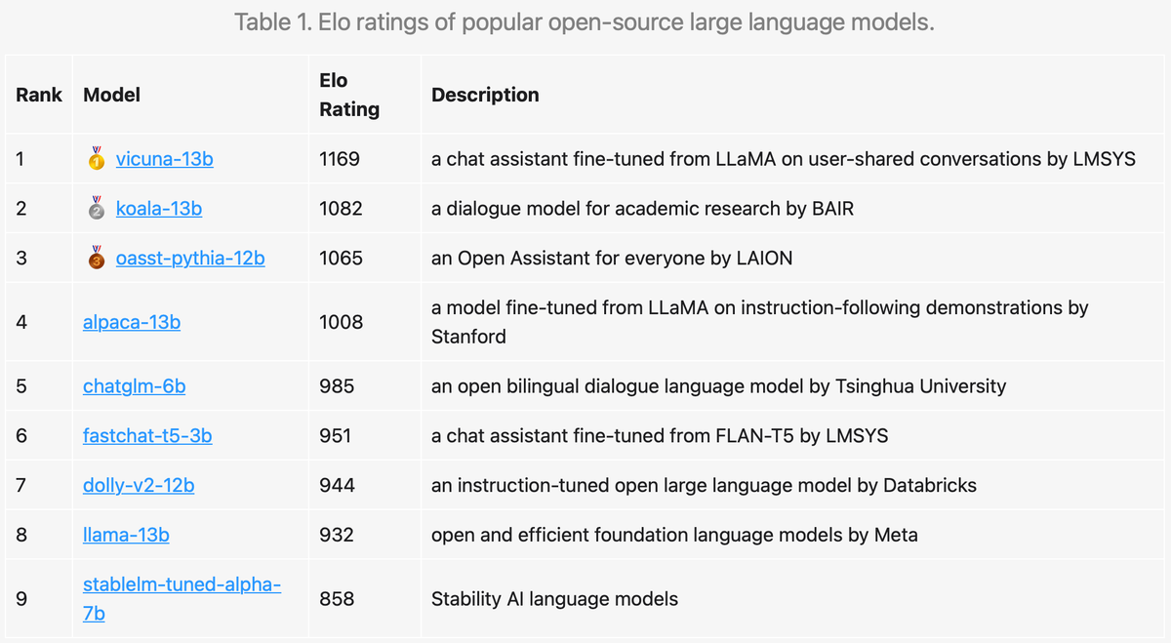Follow the oasst-pythia-12b link

point(190,258)
